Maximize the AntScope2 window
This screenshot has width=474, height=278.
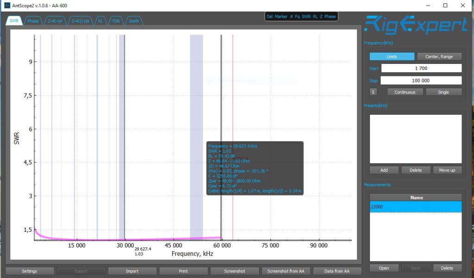click(x=445, y=6)
